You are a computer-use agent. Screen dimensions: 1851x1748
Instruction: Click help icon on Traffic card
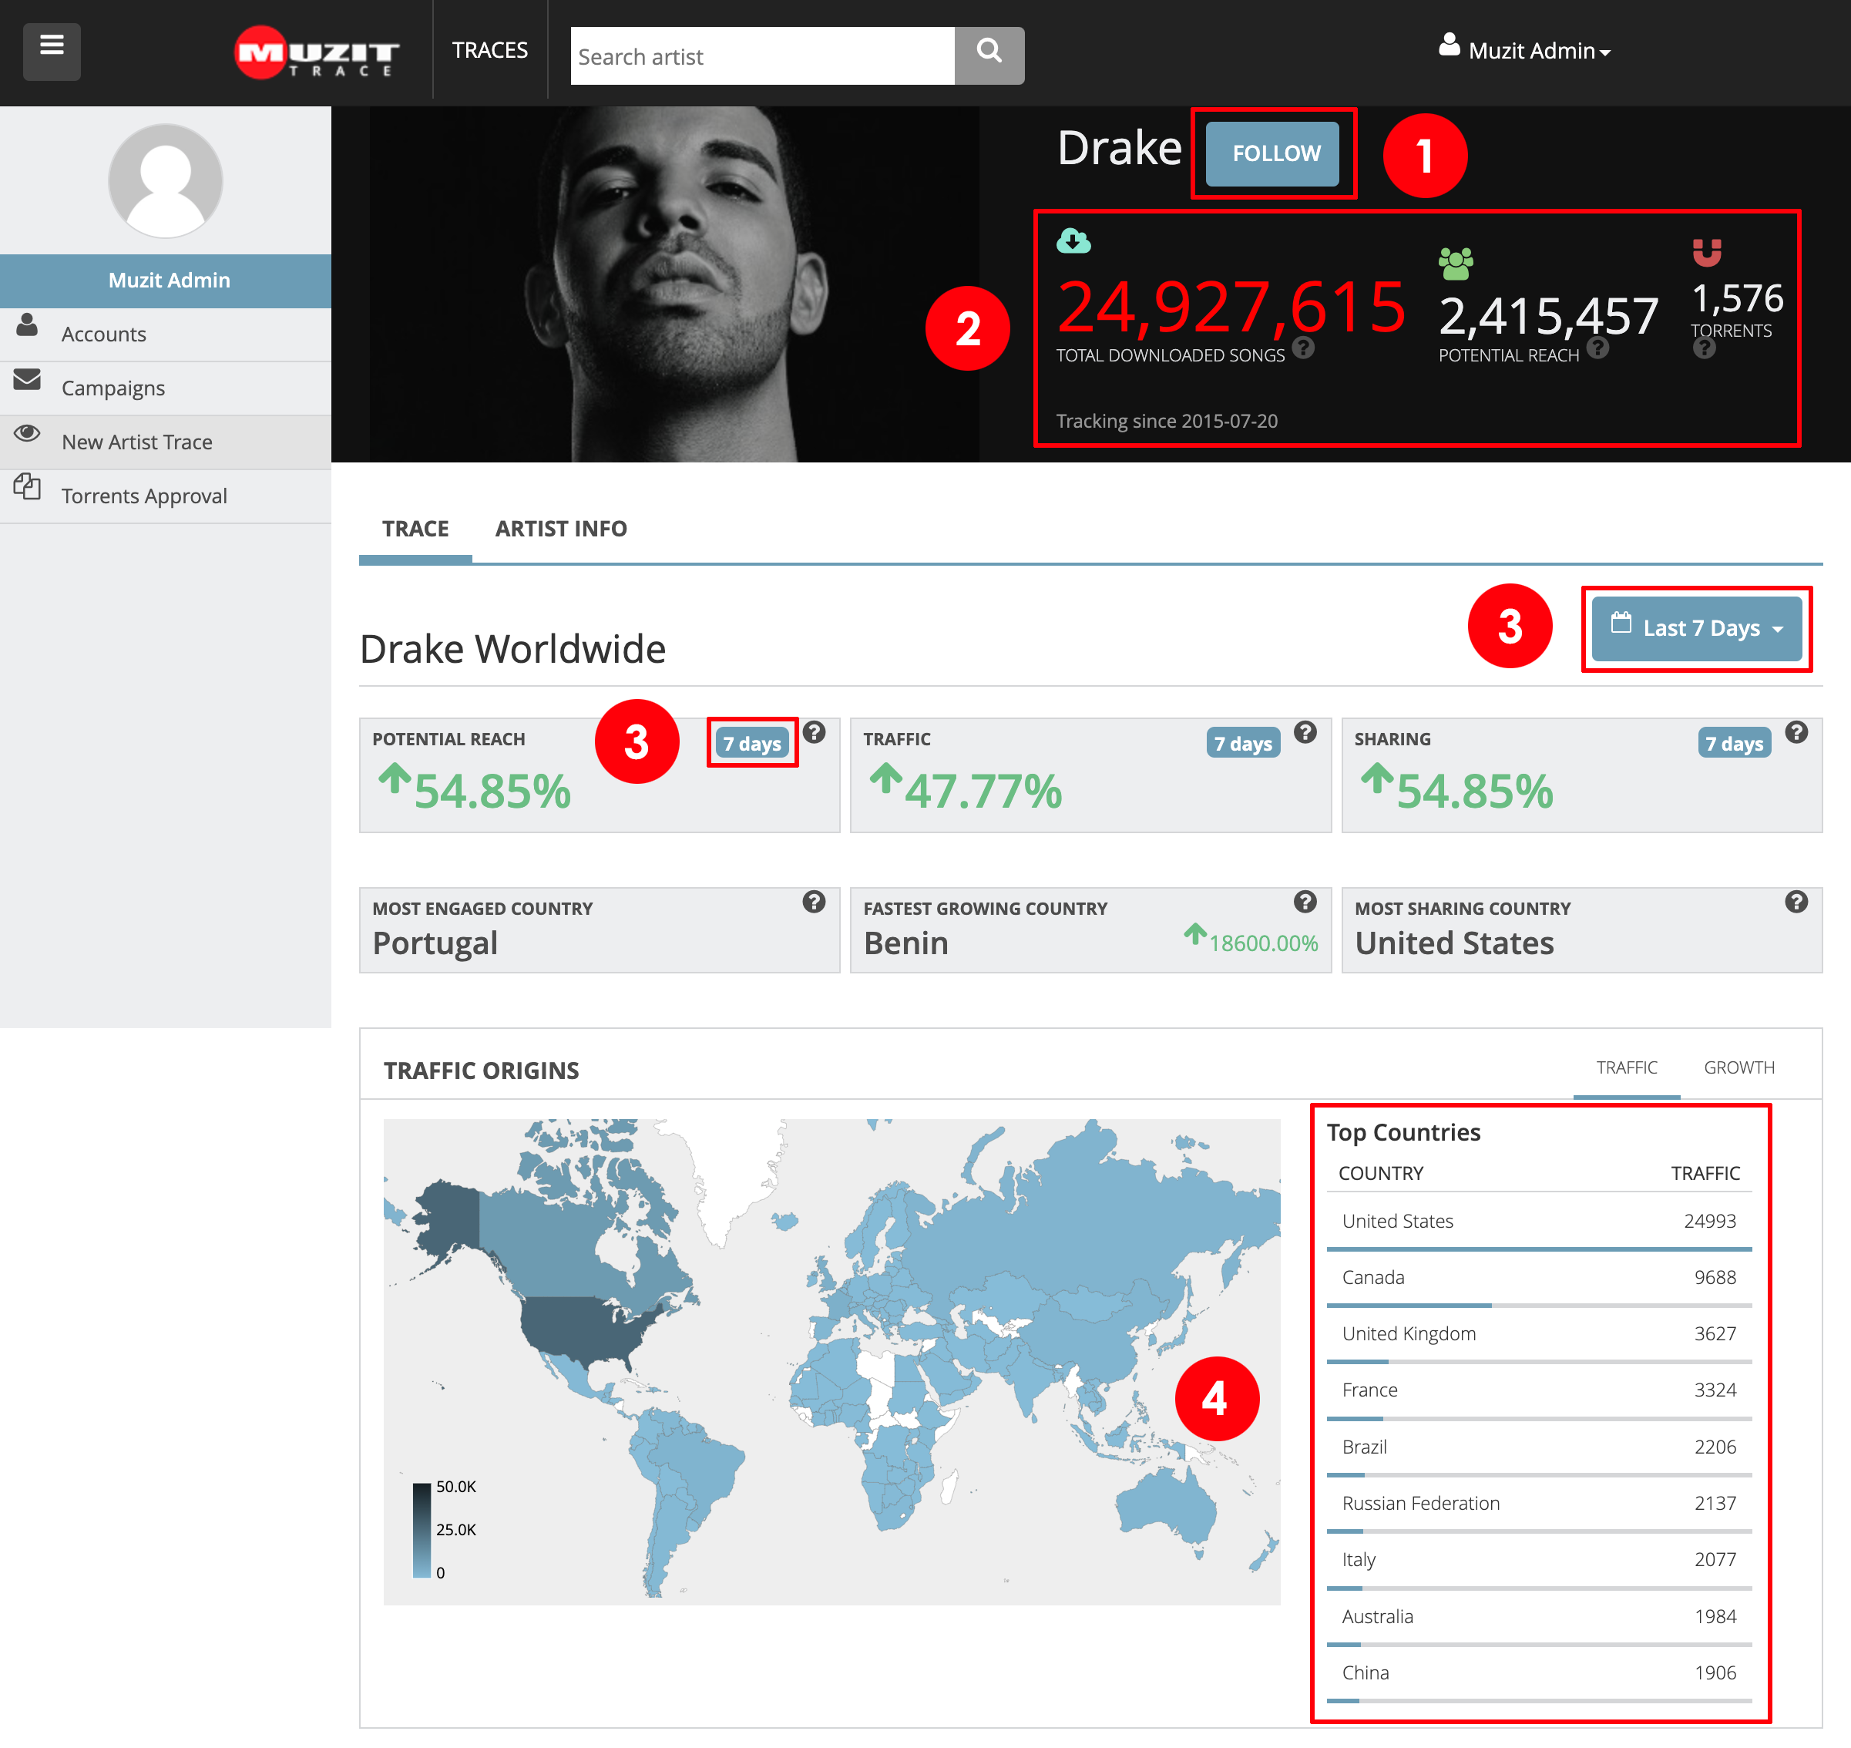(x=1305, y=732)
